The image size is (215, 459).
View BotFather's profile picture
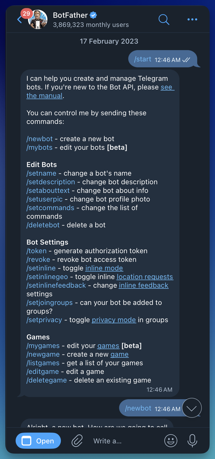pyautogui.click(x=37, y=19)
